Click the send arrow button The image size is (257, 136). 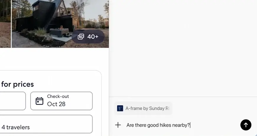pyautogui.click(x=246, y=125)
